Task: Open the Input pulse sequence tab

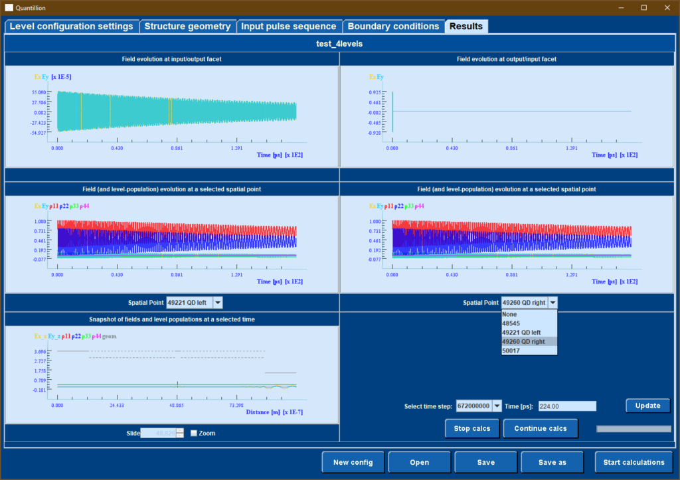Action: (x=288, y=27)
